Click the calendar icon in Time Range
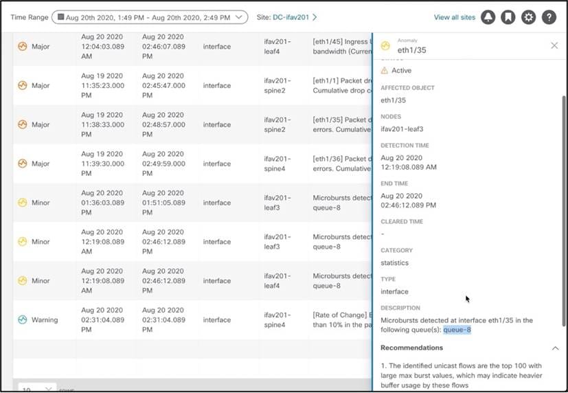 (61, 17)
